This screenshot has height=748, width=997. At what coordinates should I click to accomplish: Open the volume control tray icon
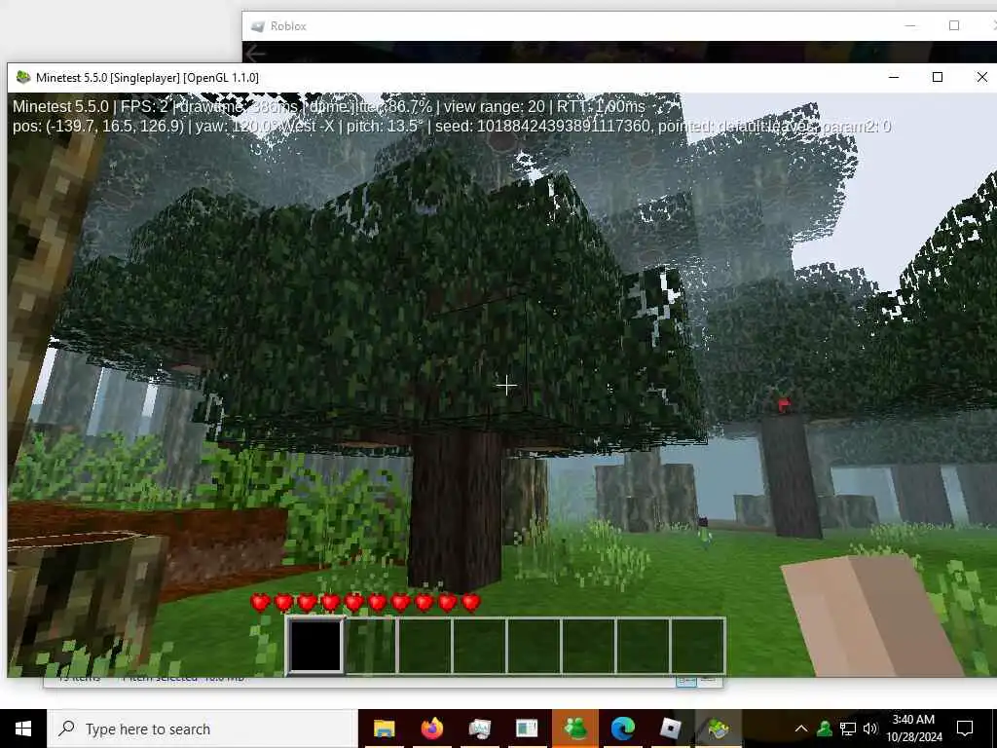click(x=870, y=729)
